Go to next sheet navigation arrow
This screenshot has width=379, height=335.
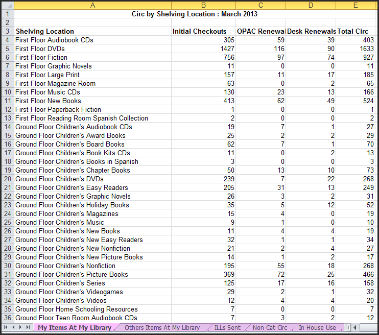[x=20, y=327]
